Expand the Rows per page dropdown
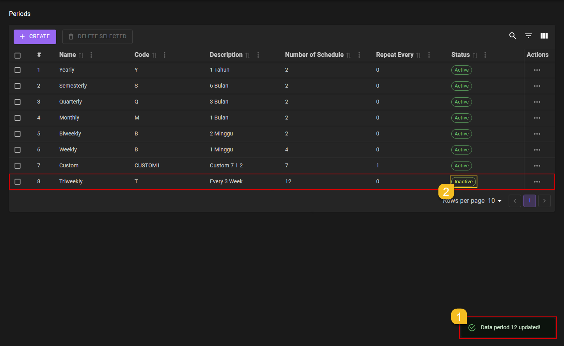 (x=495, y=201)
